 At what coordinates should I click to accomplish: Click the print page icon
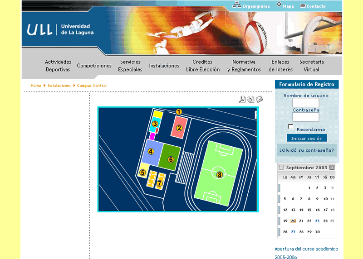pos(251,100)
